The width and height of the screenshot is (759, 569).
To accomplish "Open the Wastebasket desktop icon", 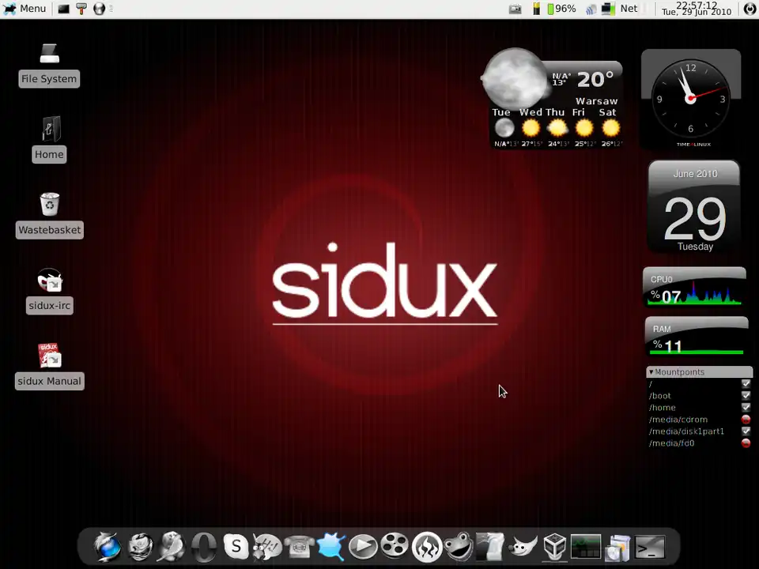I will click(49, 214).
